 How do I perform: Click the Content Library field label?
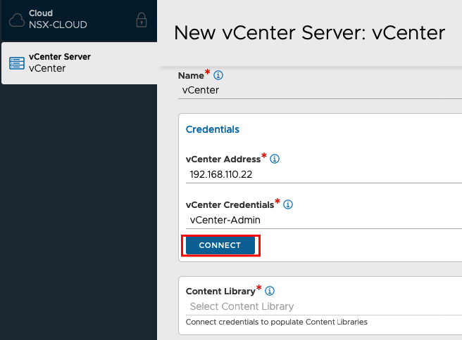click(x=220, y=292)
